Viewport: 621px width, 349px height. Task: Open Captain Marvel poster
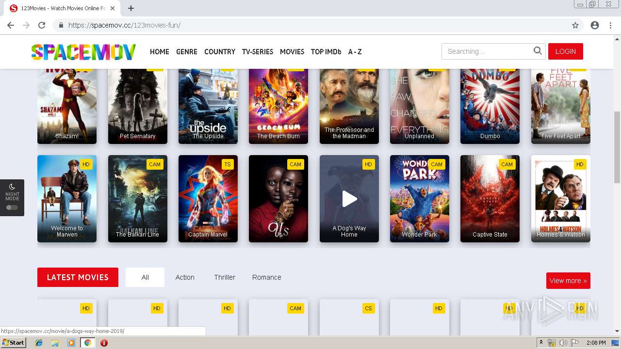pos(208,199)
